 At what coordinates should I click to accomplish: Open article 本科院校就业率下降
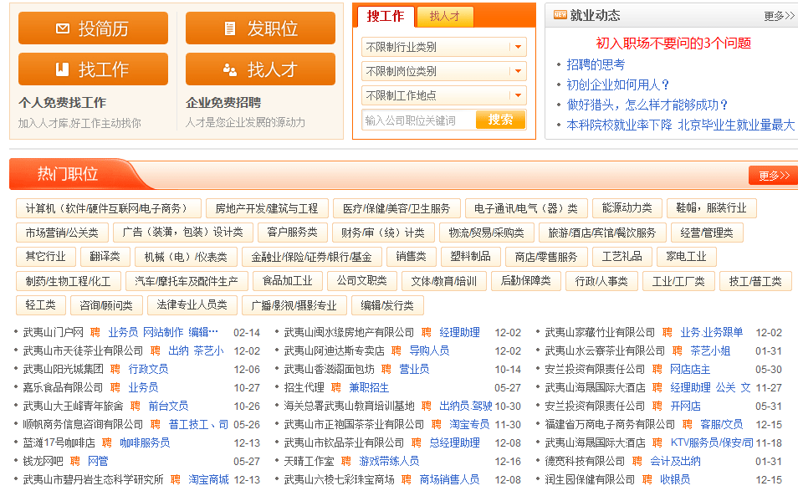(x=619, y=125)
